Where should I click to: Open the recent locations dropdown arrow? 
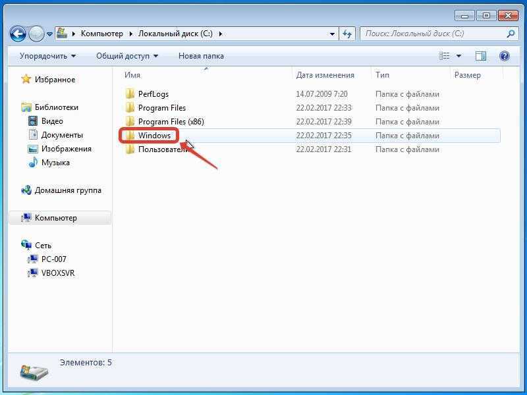click(x=49, y=34)
